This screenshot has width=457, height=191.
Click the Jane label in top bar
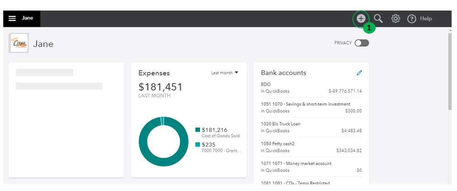[27, 19]
